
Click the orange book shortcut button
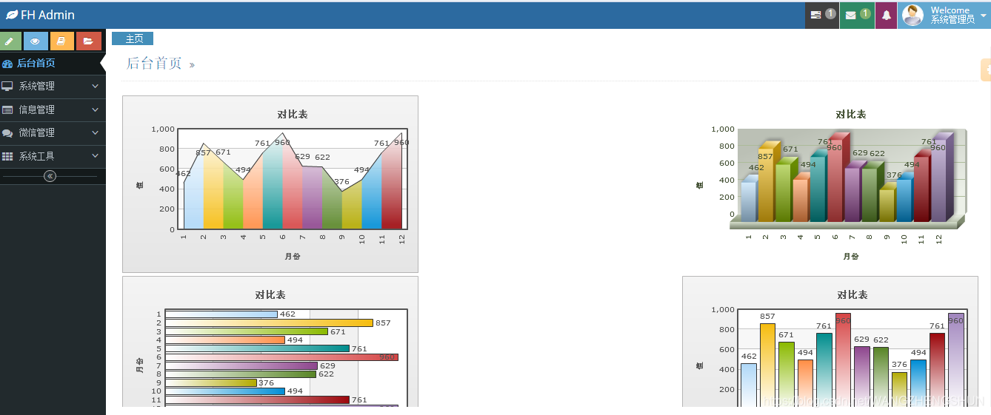click(x=61, y=41)
